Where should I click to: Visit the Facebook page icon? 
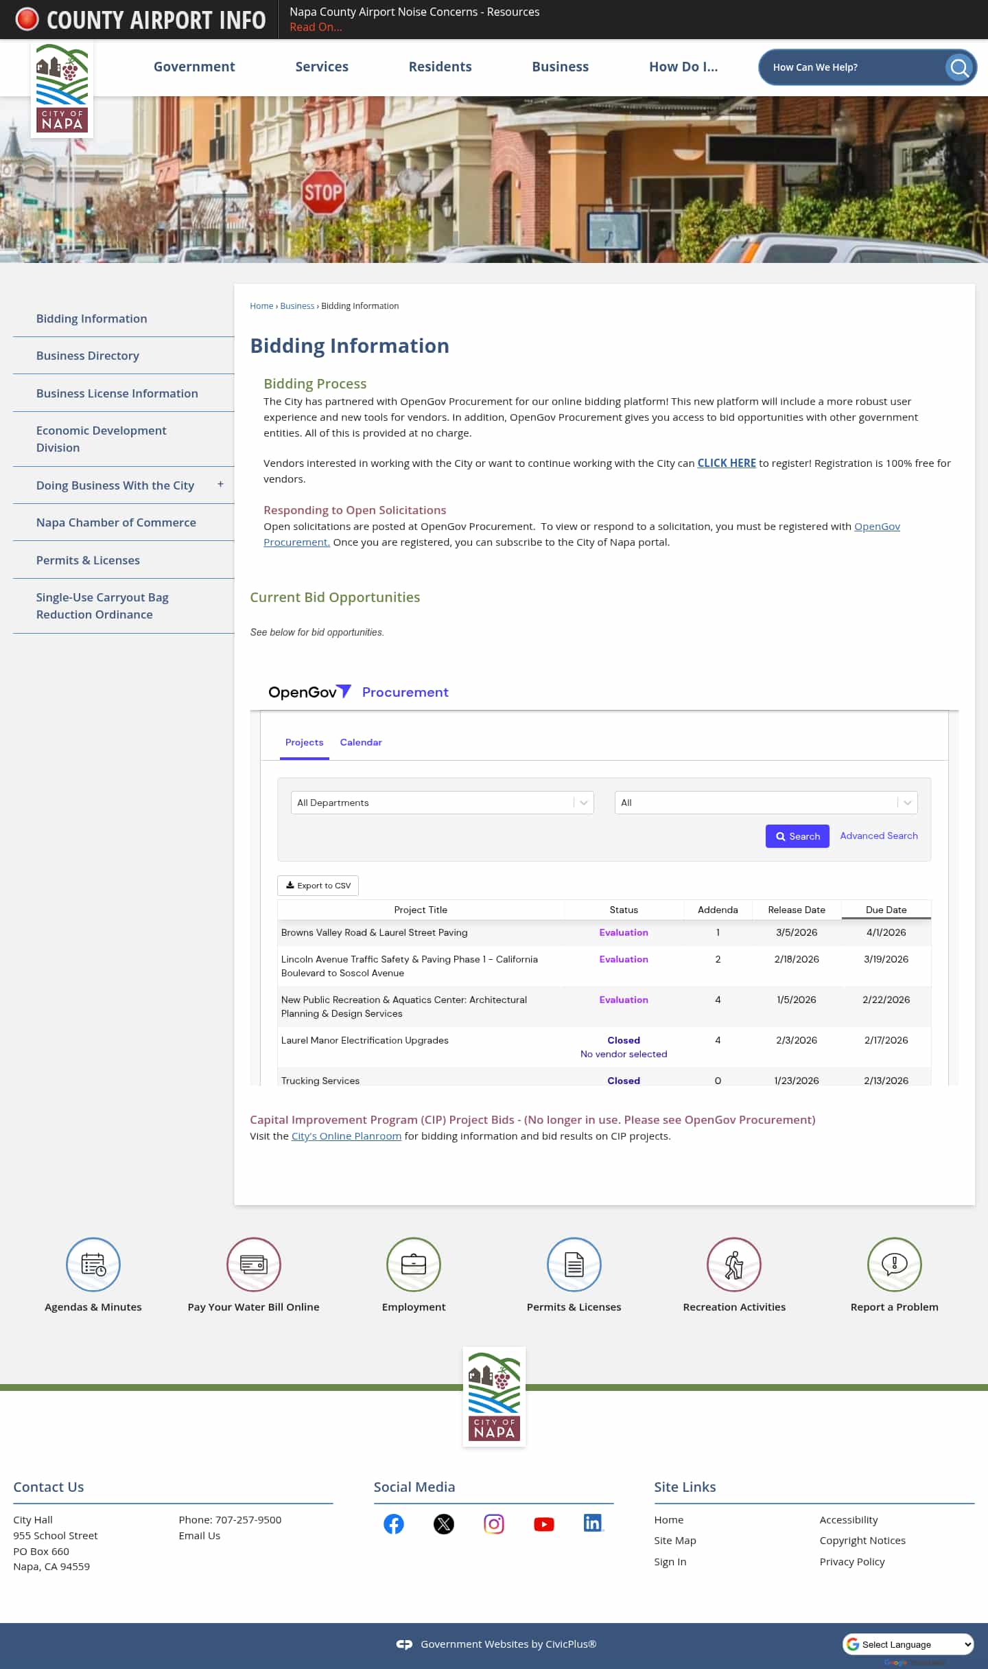point(394,1524)
